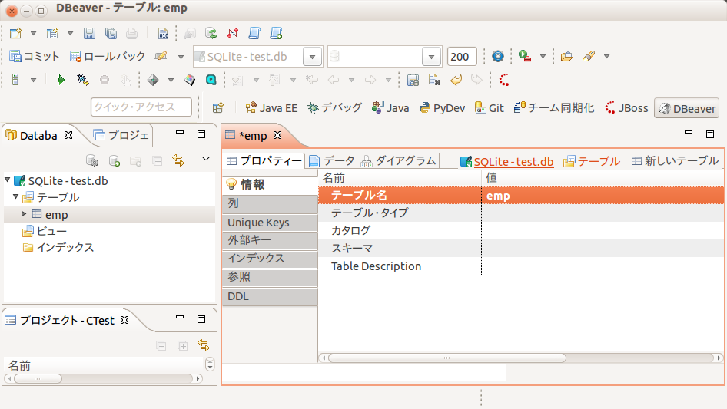Select the Database Navigator tab
The width and height of the screenshot is (727, 409).
(38, 135)
